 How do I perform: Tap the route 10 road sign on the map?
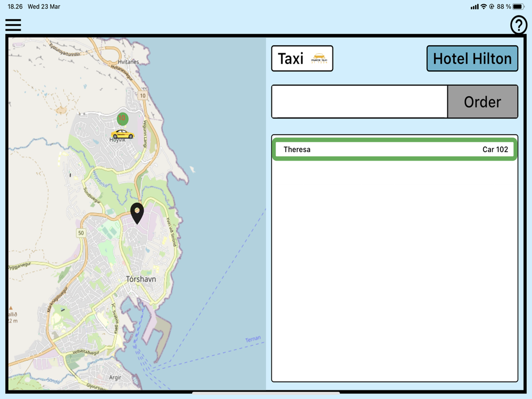pos(143,96)
